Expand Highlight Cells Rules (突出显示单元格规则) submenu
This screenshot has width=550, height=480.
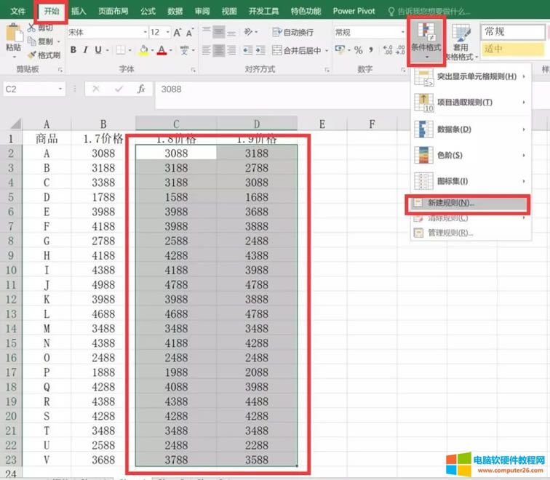pyautogui.click(x=469, y=77)
